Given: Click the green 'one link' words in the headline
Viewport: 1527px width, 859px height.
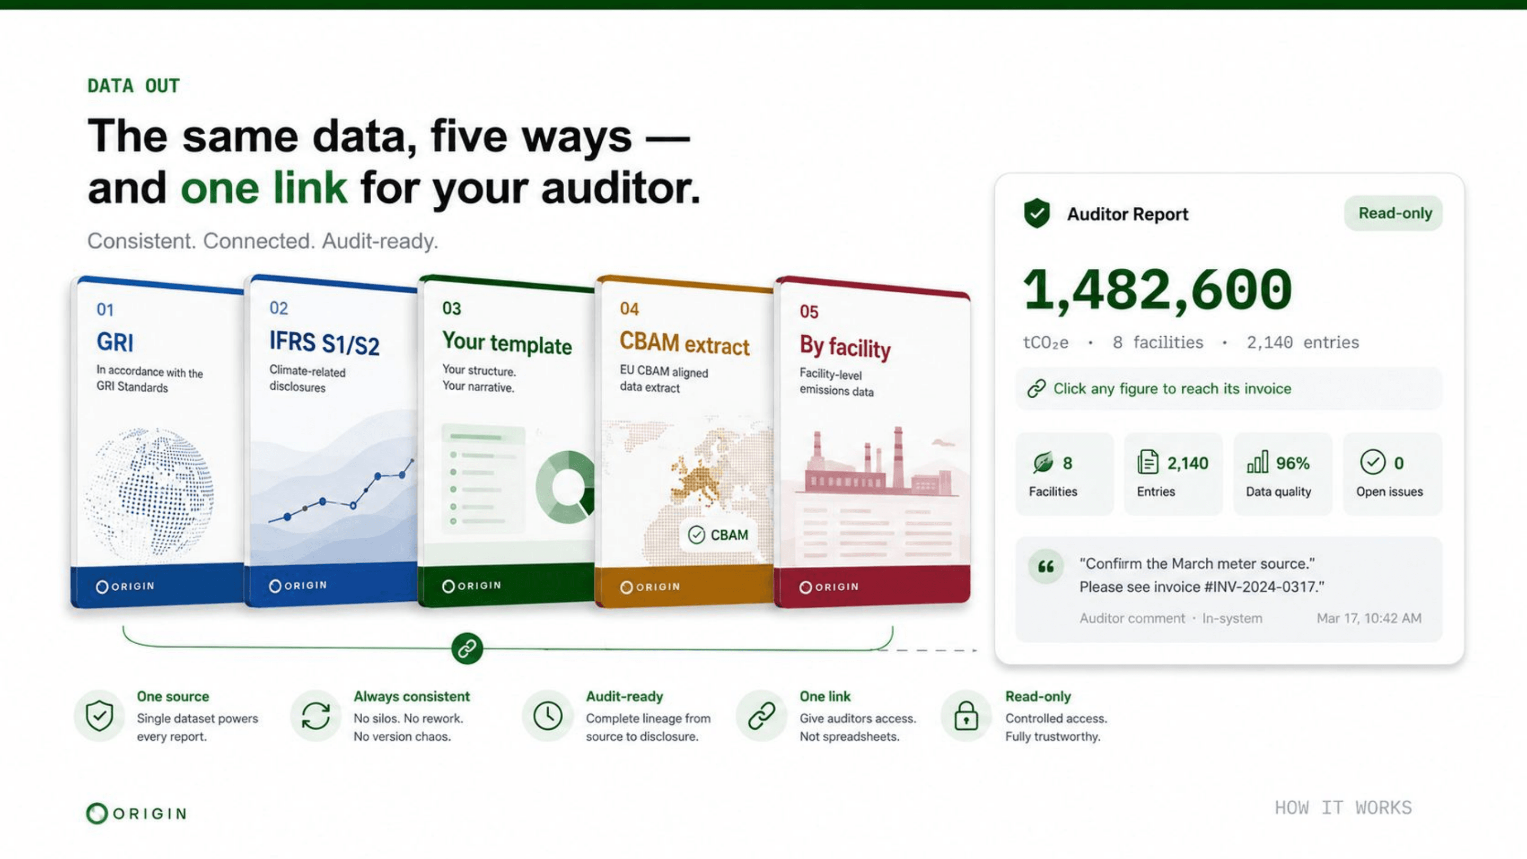Looking at the screenshot, I should click(x=264, y=187).
